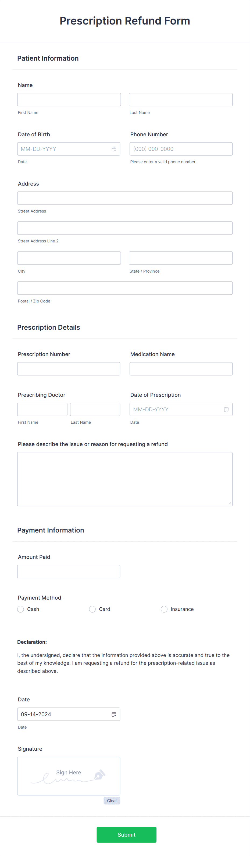Open the Date of Prescription calendar picker
Screen dimensions: 250x856
click(226, 409)
